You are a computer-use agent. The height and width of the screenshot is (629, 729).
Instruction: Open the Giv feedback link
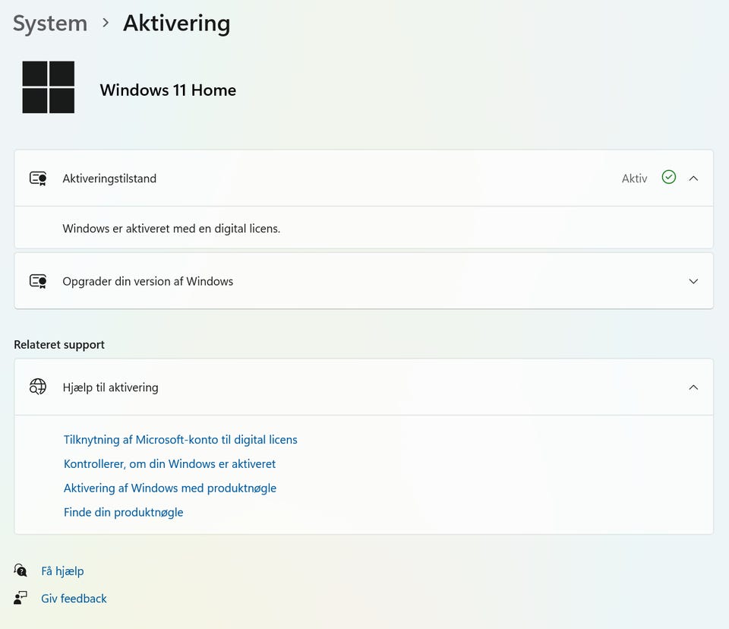(x=74, y=599)
